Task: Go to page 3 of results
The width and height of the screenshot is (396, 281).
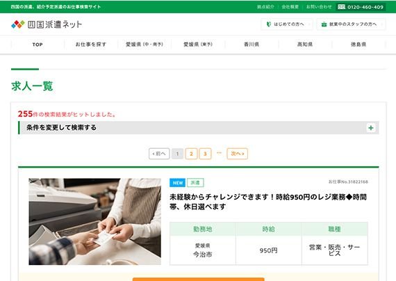Action: (x=205, y=154)
